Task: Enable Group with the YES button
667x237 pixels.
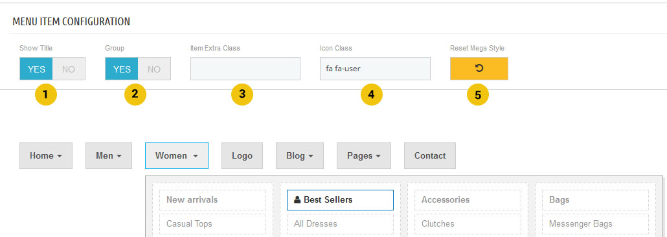Action: (x=122, y=69)
